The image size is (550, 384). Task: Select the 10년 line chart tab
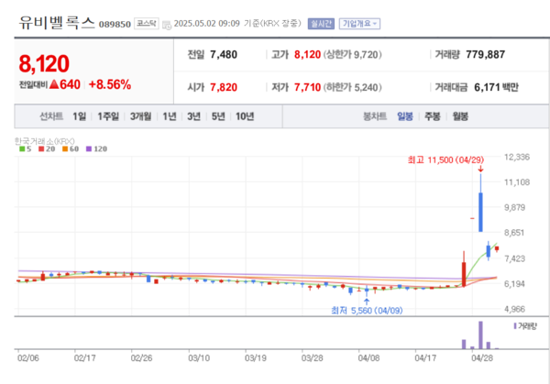245,116
